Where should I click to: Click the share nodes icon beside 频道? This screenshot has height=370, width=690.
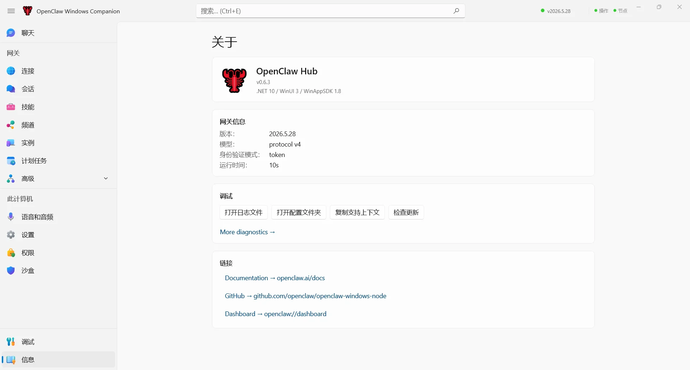click(x=11, y=125)
